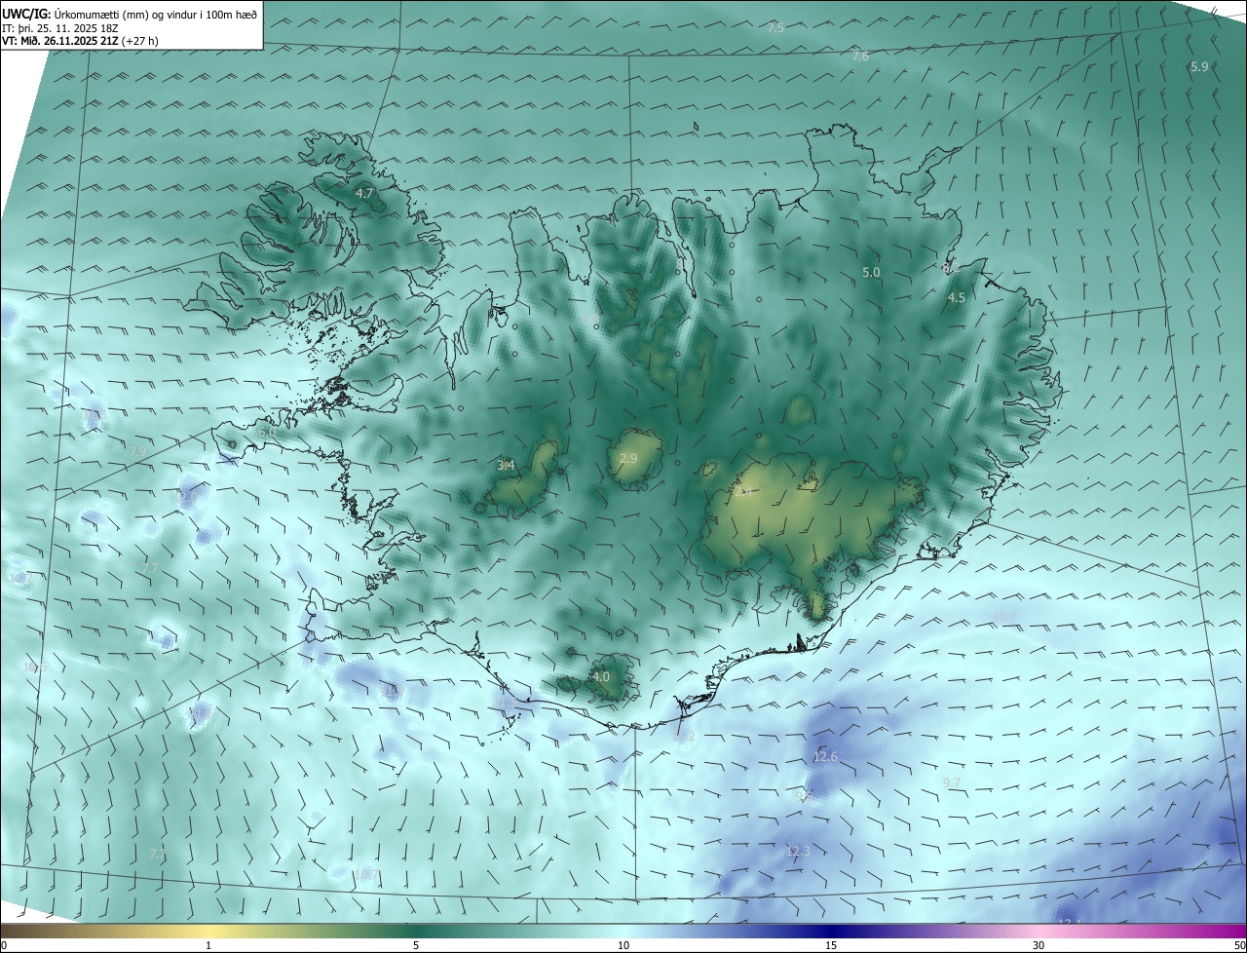This screenshot has height=953, width=1247.
Task: Click the 4.0 value on the southern glacier
Action: click(x=601, y=676)
